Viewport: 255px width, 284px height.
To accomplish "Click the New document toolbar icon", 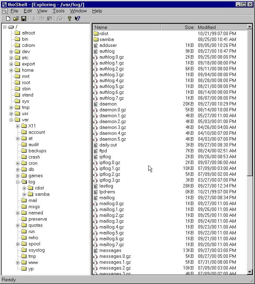I will click(8, 19).
